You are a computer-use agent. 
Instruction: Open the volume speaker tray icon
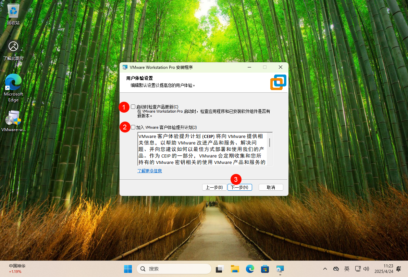pyautogui.click(x=366, y=269)
